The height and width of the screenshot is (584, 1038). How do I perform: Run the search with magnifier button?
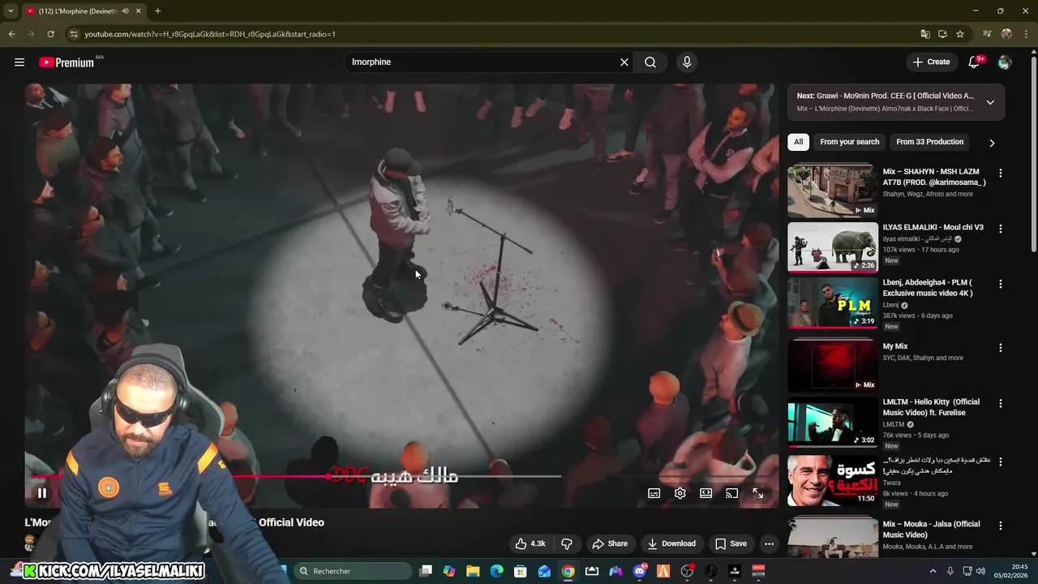coord(650,62)
